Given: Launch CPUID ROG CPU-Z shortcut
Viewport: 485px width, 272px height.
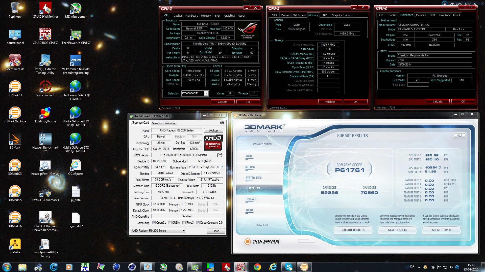Looking at the screenshot, I should (45, 37).
